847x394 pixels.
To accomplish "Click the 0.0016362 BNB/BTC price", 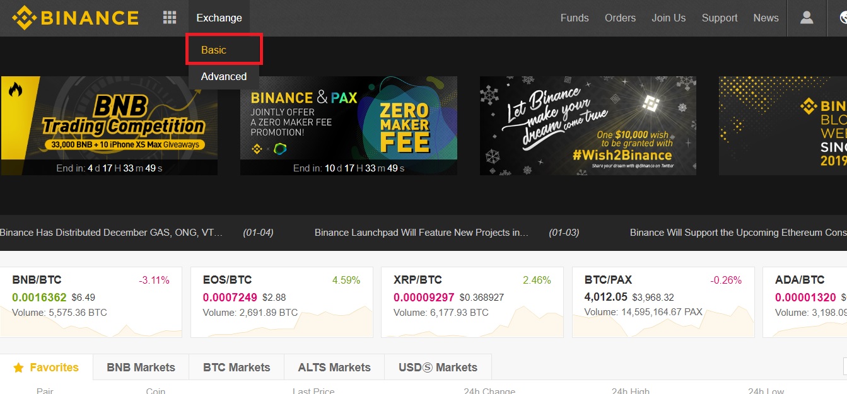I will [39, 298].
